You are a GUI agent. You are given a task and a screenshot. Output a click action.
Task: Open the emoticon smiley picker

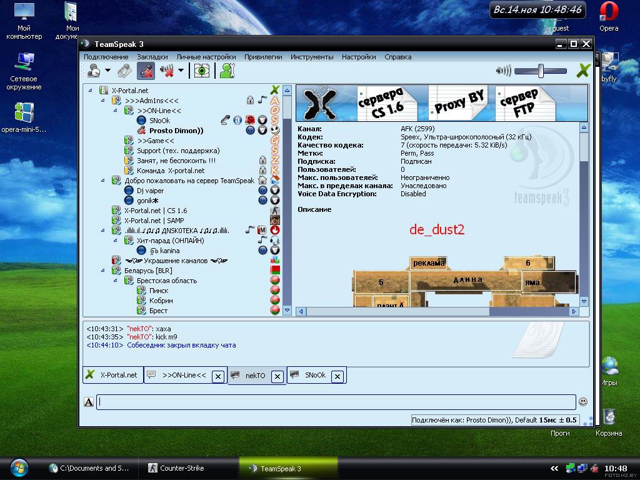tap(583, 402)
